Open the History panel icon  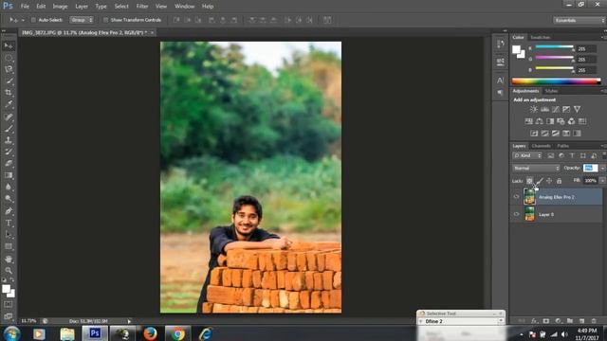click(501, 45)
